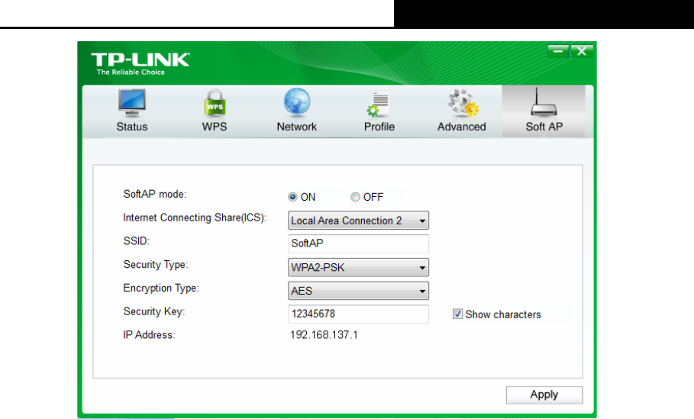This screenshot has height=419, width=694.
Task: Click the SoftAP mode label
Action: (155, 194)
